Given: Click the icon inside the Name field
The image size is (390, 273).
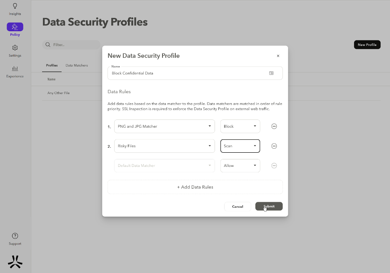Looking at the screenshot, I should coord(271,73).
